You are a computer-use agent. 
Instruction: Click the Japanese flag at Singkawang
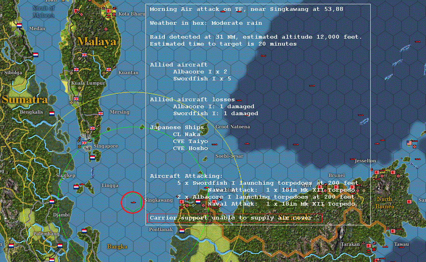[x=182, y=202]
